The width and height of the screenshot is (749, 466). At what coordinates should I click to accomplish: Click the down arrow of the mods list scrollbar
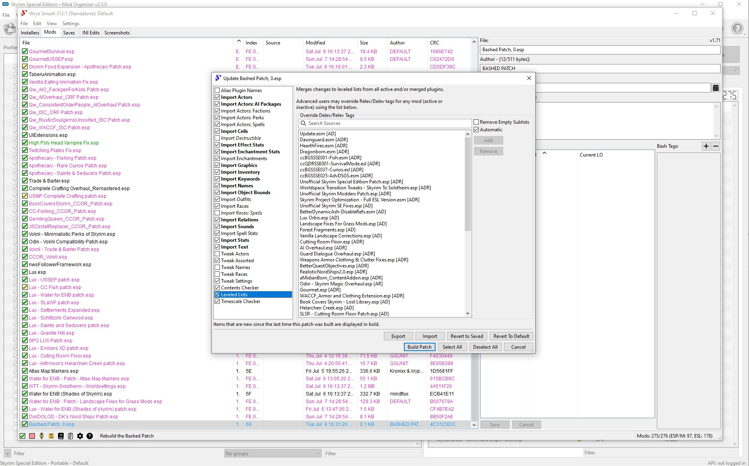474,425
